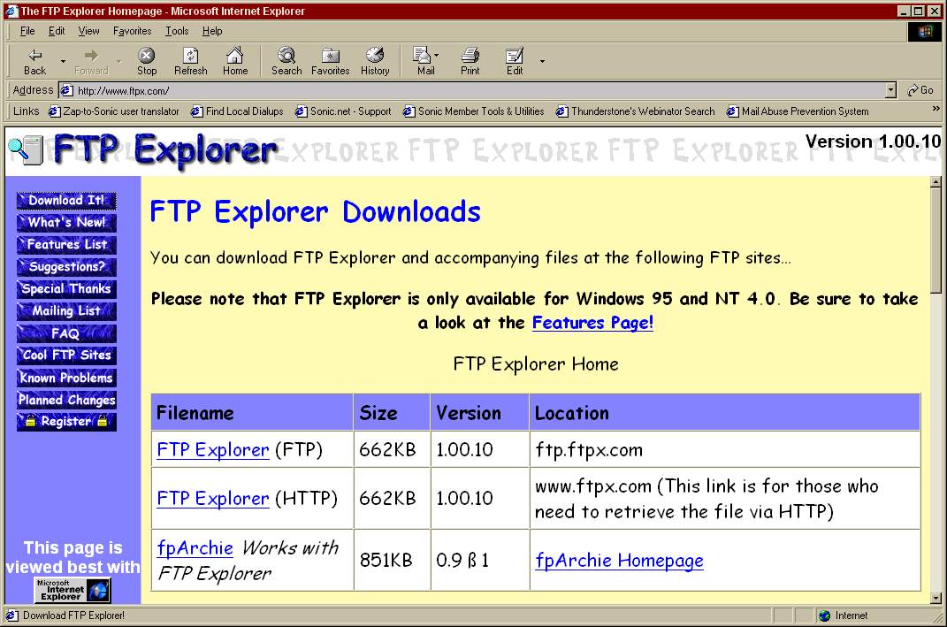Show more Links bar items chevron
Screen dimensions: 947x627
(x=936, y=109)
